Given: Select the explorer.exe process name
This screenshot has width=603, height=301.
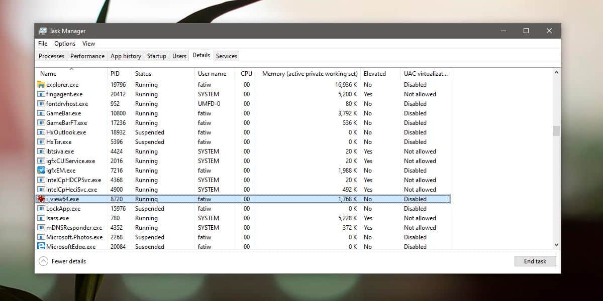Looking at the screenshot, I should (x=62, y=85).
